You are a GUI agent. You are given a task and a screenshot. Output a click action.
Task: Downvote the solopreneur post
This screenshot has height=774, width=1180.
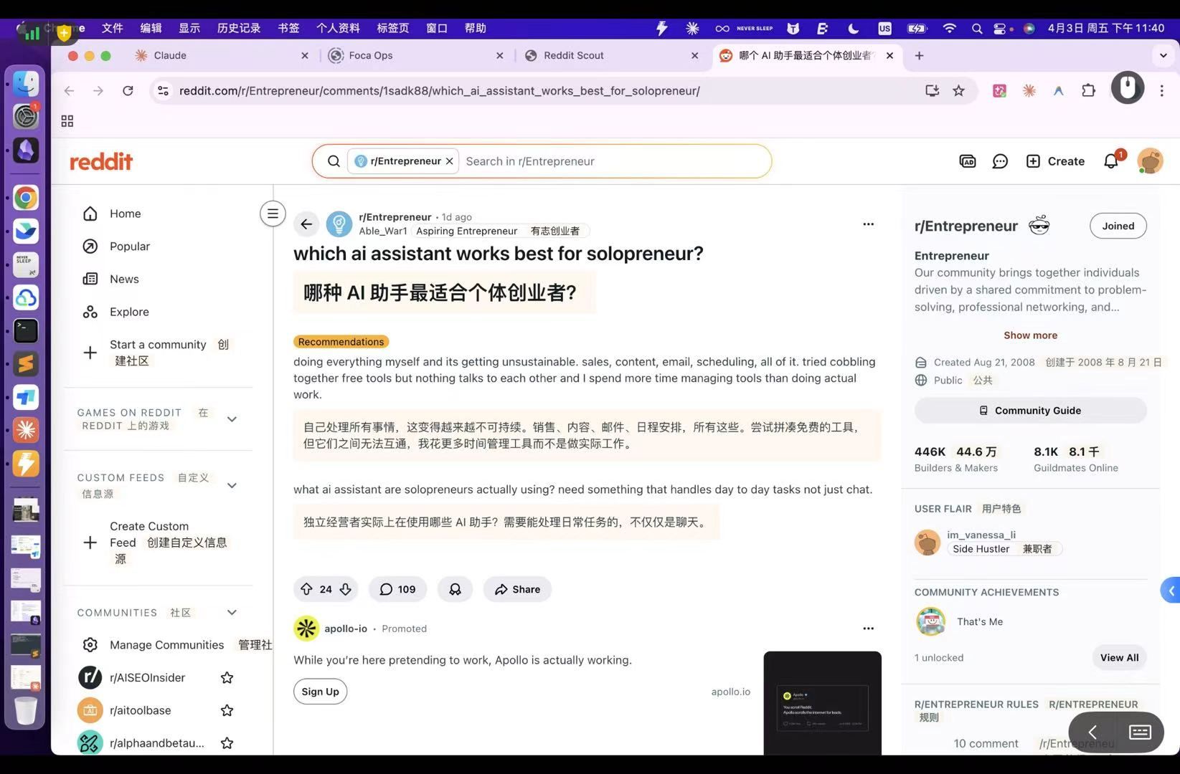pyautogui.click(x=346, y=589)
